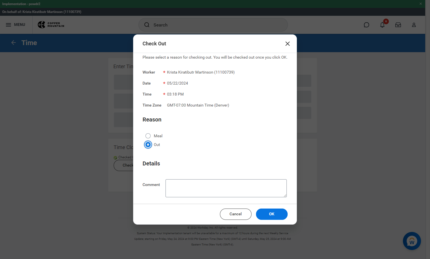
Task: Select the Meal reason radio button
Action: click(x=148, y=136)
